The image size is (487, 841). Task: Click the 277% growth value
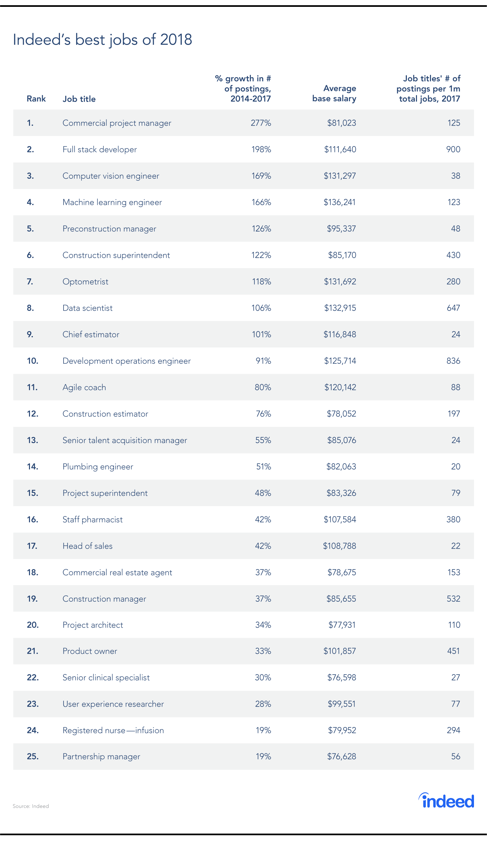coord(261,123)
